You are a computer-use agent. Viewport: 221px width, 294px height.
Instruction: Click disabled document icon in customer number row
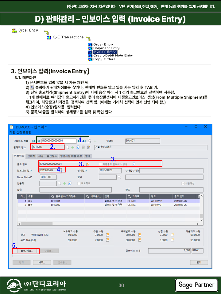click(x=83, y=147)
